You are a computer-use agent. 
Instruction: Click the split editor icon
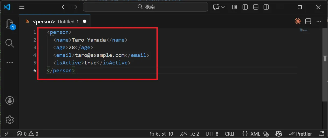point(308,21)
